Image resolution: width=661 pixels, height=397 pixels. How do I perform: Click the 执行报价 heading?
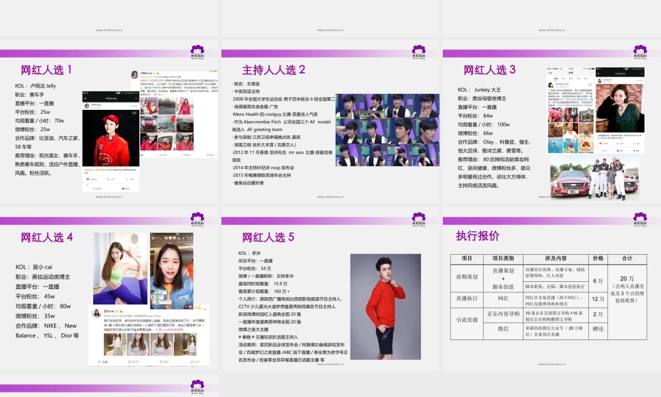[x=477, y=236]
